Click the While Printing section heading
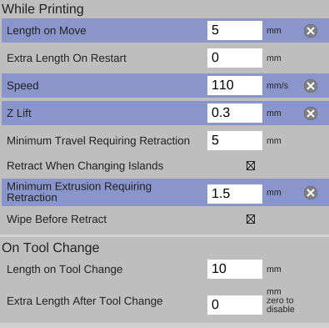This screenshot has width=329, height=328. pyautogui.click(x=42, y=9)
